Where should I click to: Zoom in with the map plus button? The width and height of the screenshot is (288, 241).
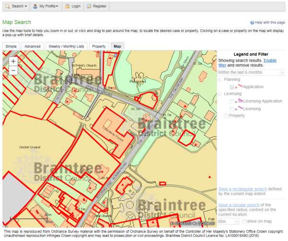coord(13,61)
